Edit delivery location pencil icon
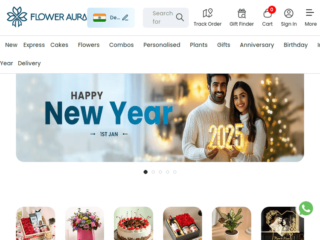Screen dimensions: 320x240 click(x=125, y=17)
